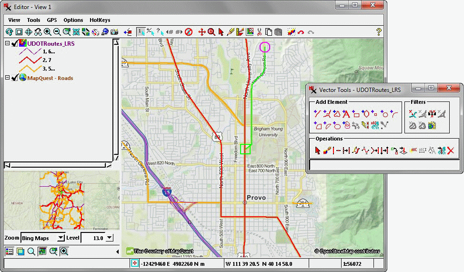Click the red '2, 7' legend line sample

click(30, 60)
